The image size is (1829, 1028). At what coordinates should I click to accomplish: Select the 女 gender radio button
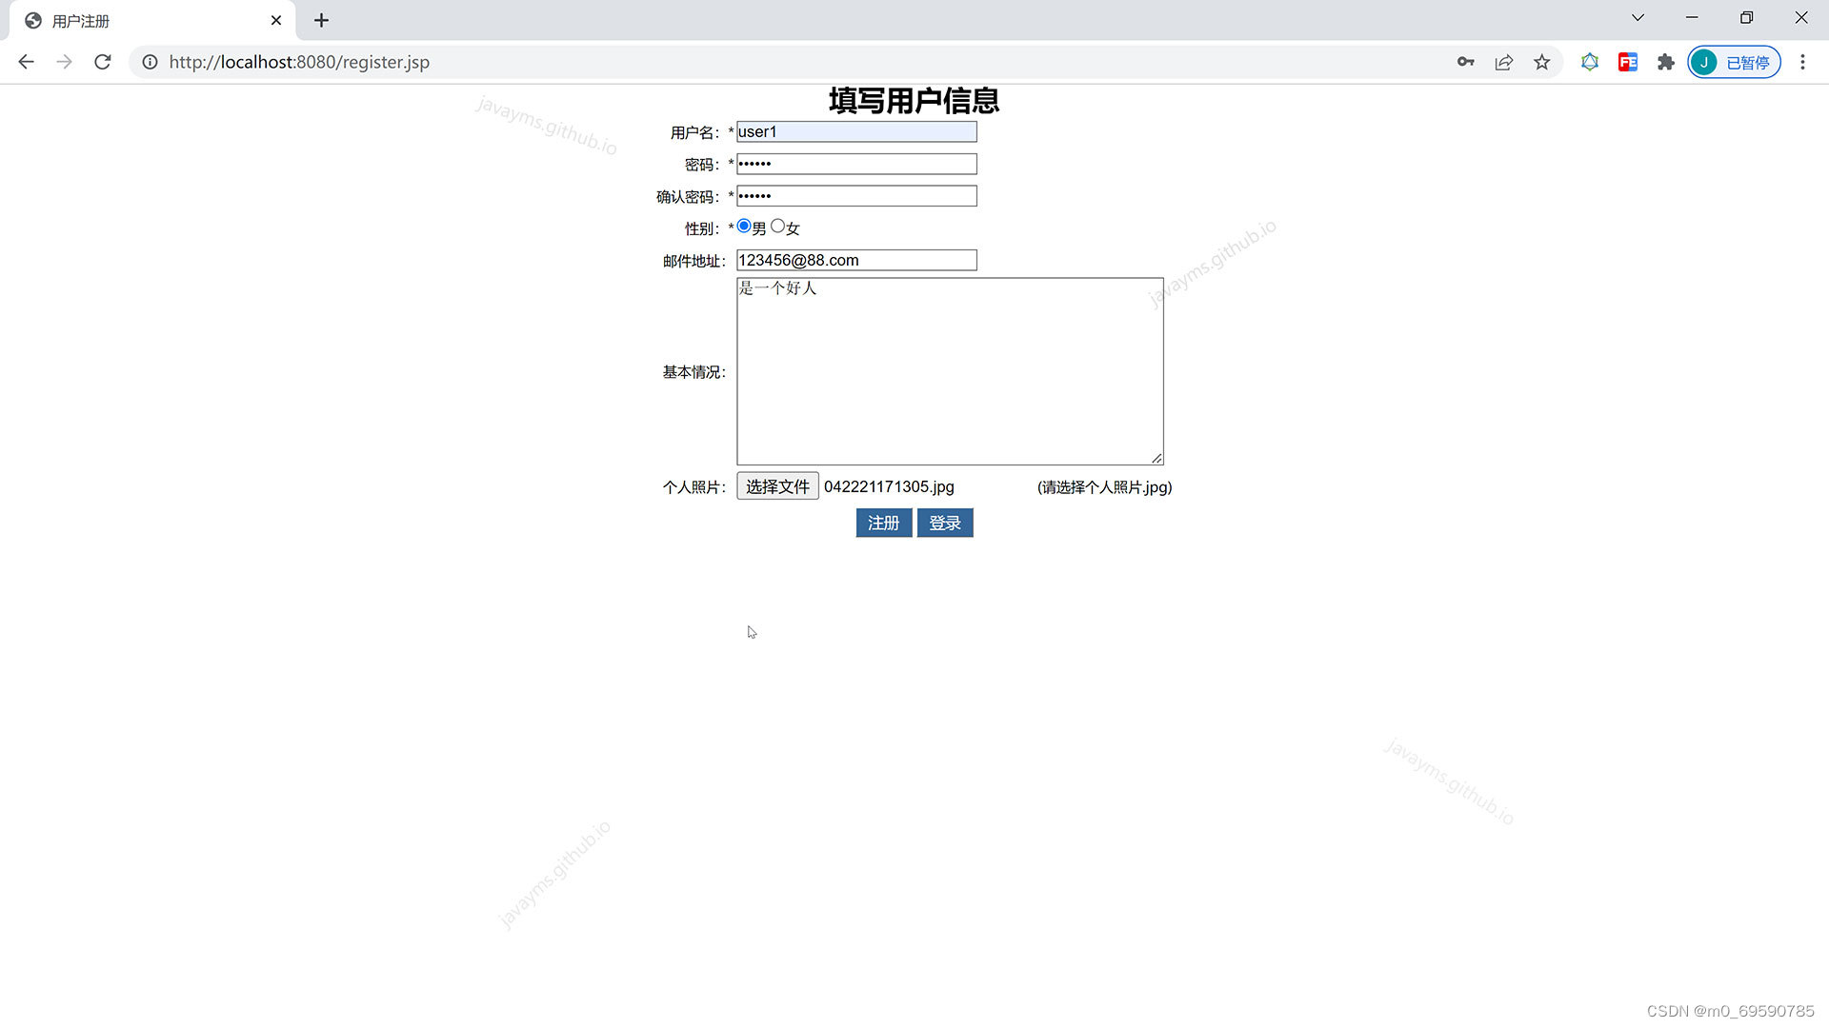point(777,226)
